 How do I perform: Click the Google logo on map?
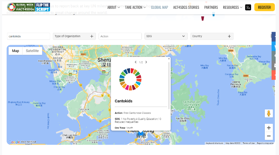click(x=14, y=142)
